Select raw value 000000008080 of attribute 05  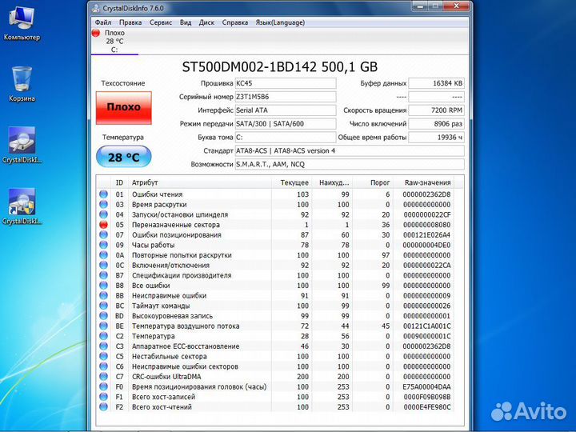tap(427, 225)
